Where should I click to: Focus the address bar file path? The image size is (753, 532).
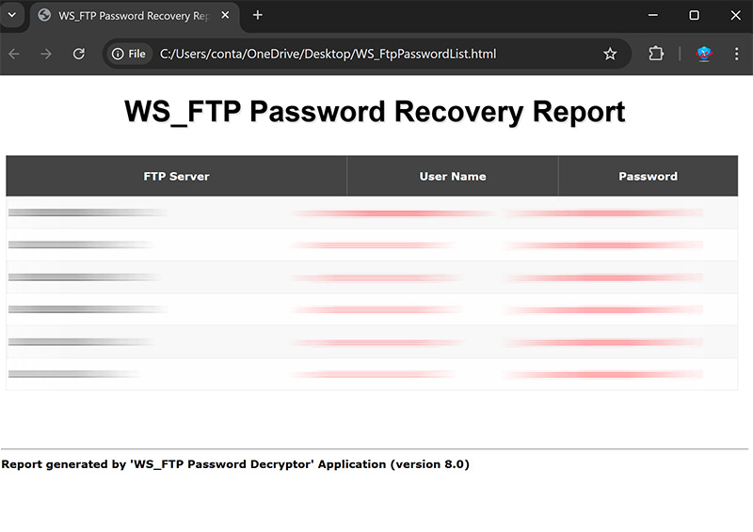click(x=329, y=54)
